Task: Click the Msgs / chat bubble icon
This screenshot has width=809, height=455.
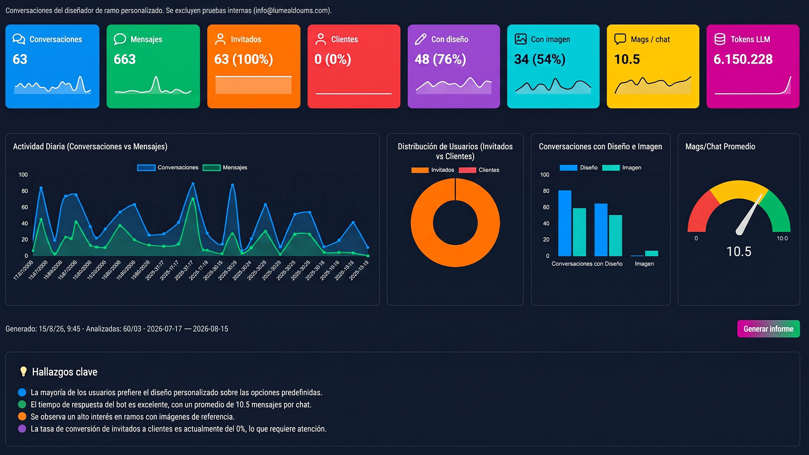Action: click(x=620, y=39)
